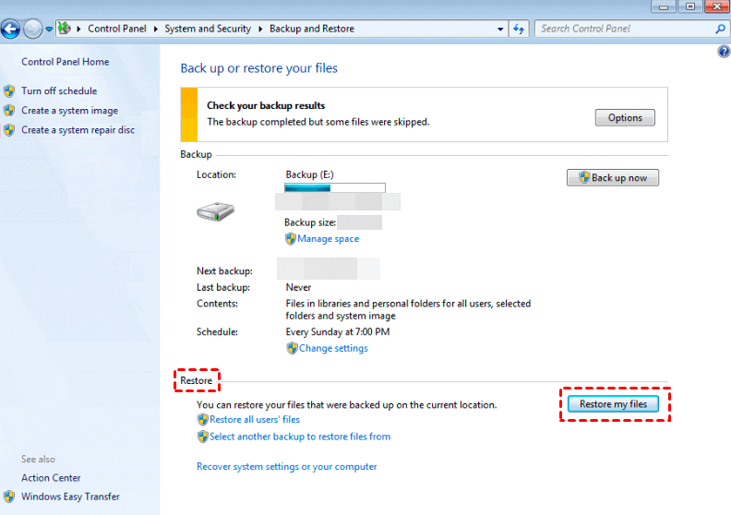
Task: Open Change settings link
Action: coord(333,348)
